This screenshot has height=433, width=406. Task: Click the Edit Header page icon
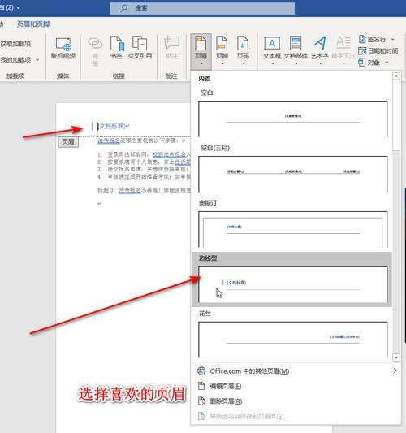click(201, 386)
